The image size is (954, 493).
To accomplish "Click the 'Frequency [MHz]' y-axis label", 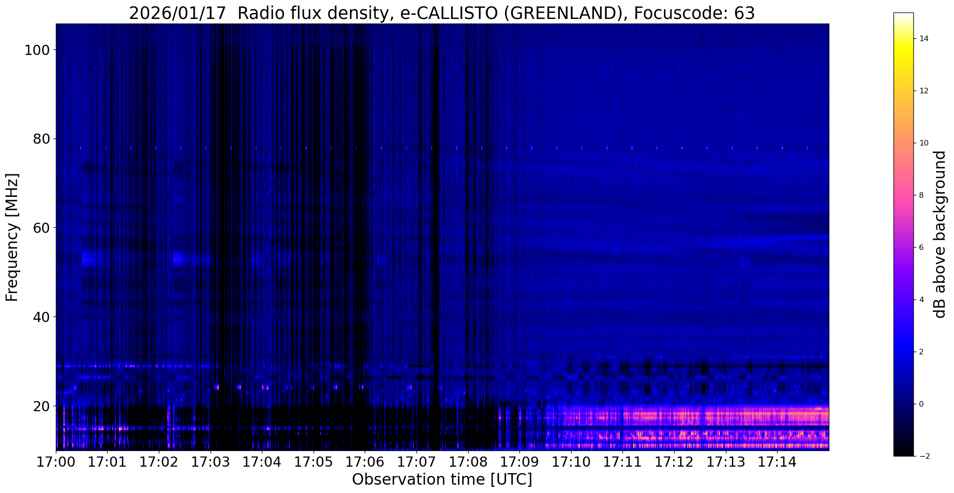I will point(12,237).
